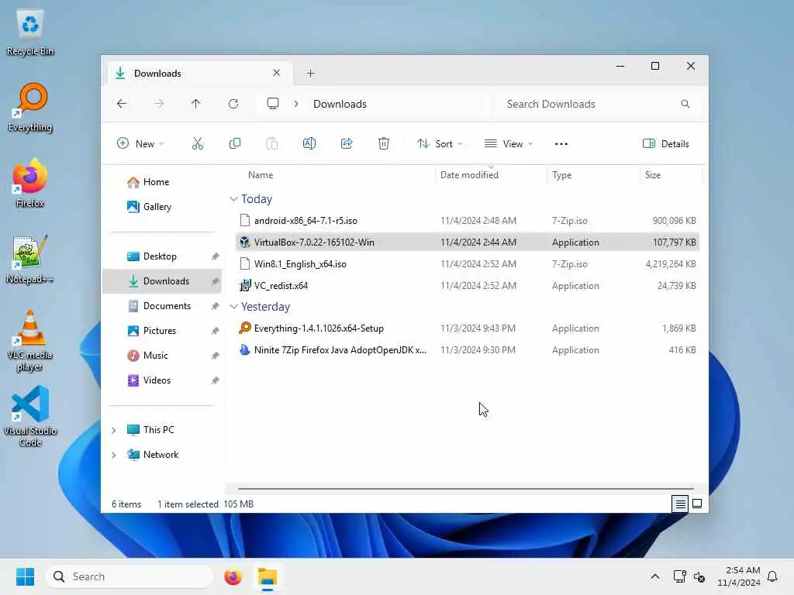Close the Downloads tab
794x595 pixels.
pyautogui.click(x=277, y=73)
